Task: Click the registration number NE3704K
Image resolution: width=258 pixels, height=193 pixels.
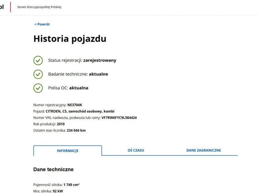Action: click(x=75, y=105)
